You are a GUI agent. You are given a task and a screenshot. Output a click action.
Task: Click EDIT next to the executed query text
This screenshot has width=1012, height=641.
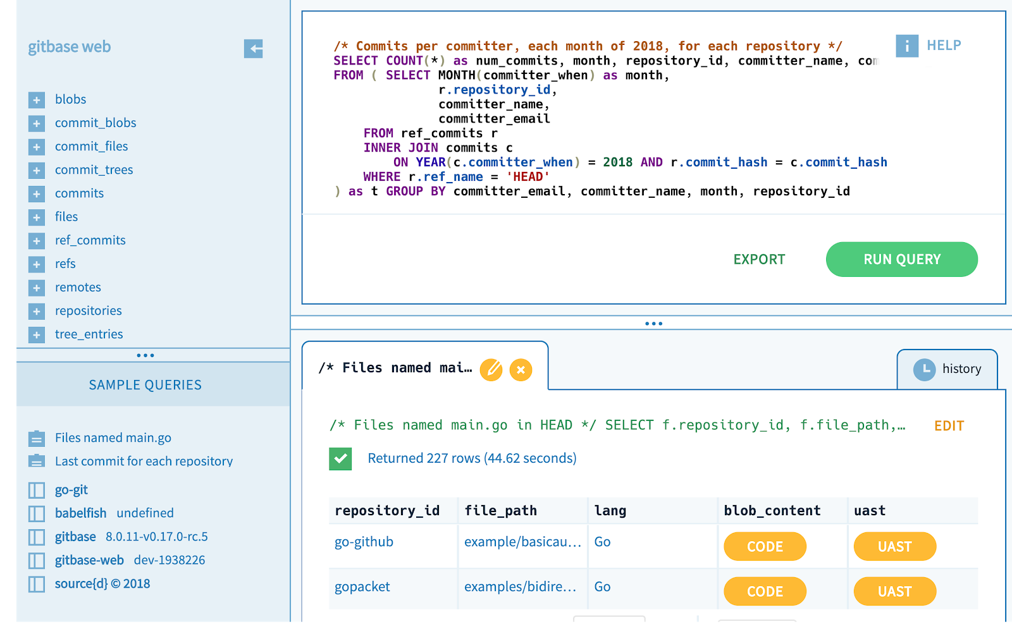[948, 425]
